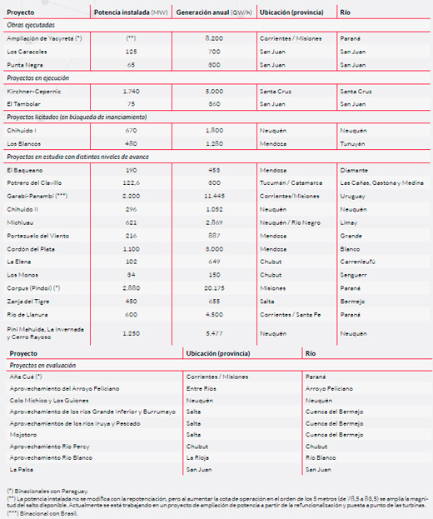Click the Pini Mahuida, La Invernada project cell
Viewport: 433px width, 519px height.
[x=45, y=333]
